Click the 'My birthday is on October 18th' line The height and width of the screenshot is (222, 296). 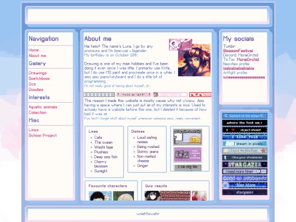click(x=111, y=55)
